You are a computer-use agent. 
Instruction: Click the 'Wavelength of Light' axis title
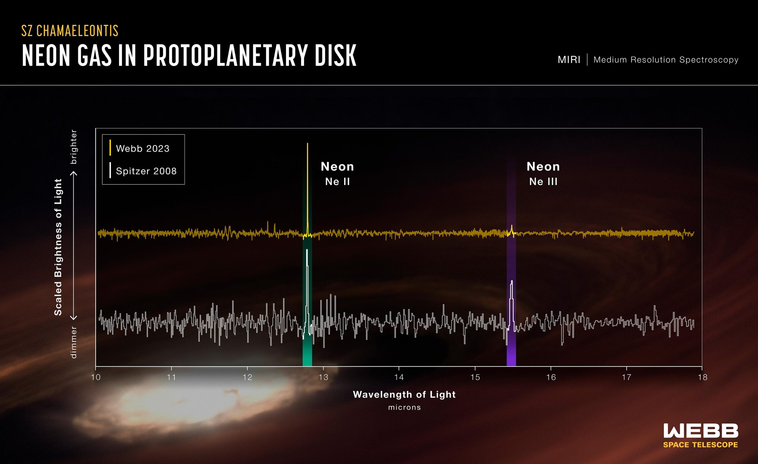tap(404, 394)
